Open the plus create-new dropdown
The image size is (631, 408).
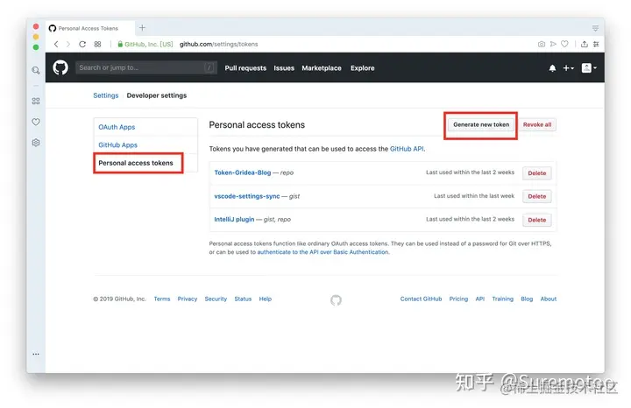(x=568, y=68)
